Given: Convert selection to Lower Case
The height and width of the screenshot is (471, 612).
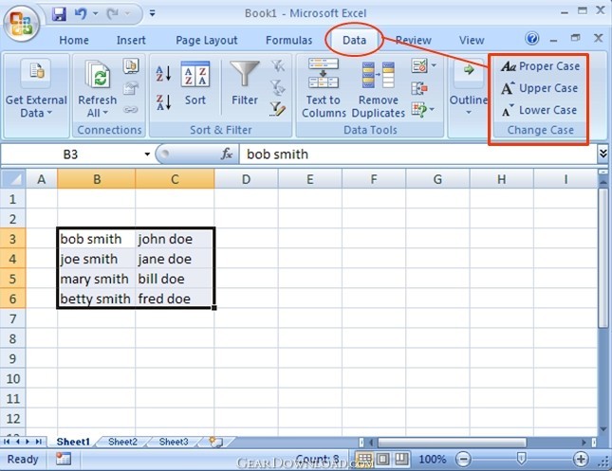Looking at the screenshot, I should coord(539,110).
